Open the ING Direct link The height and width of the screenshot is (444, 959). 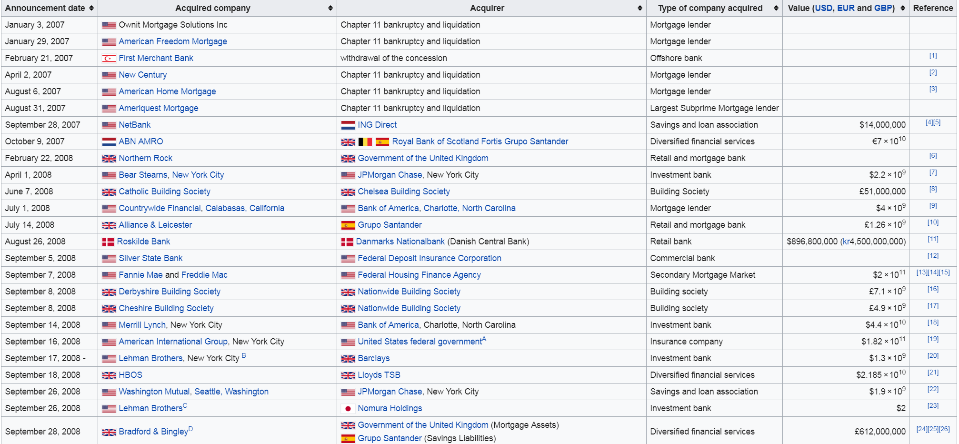click(378, 125)
